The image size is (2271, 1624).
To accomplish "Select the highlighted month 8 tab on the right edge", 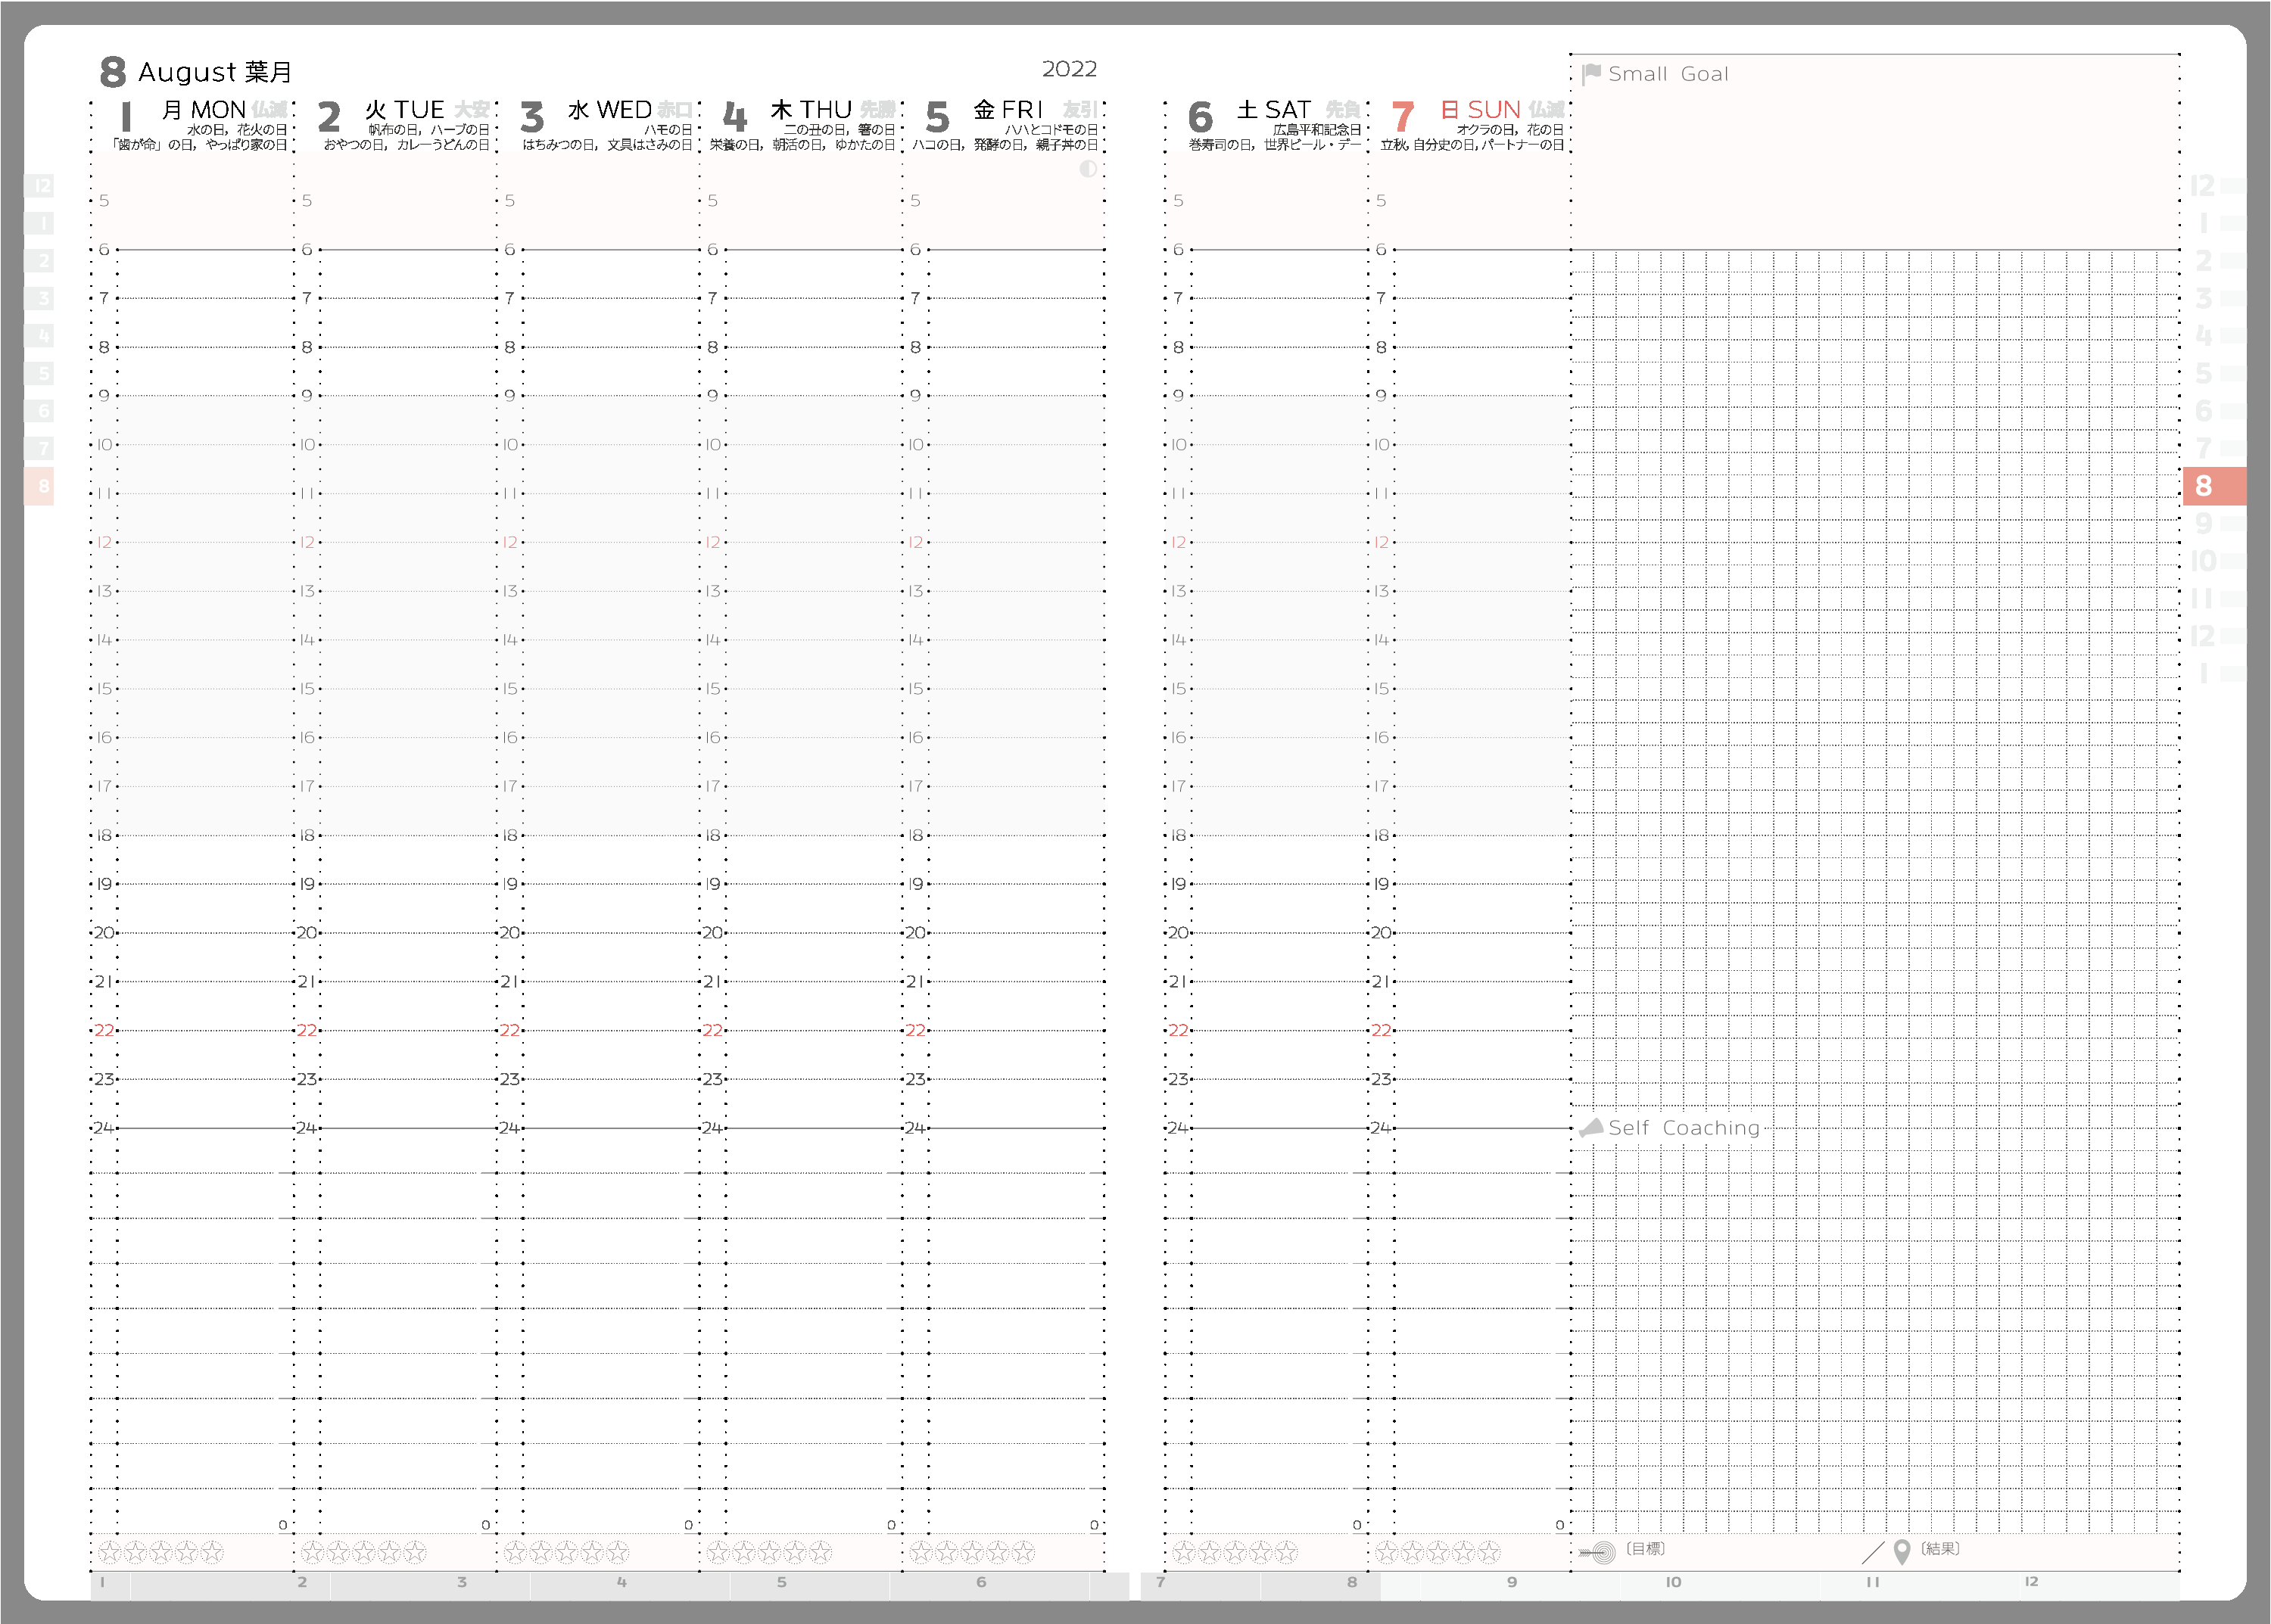I will pyautogui.click(x=2213, y=486).
